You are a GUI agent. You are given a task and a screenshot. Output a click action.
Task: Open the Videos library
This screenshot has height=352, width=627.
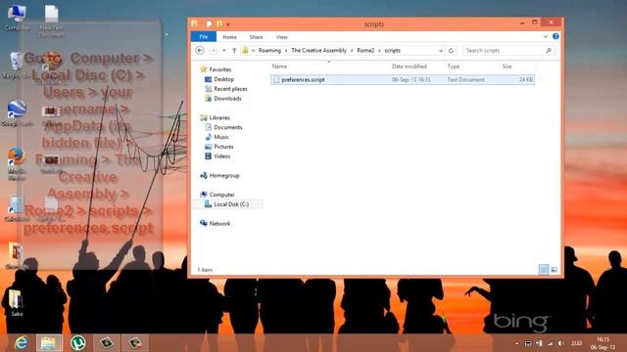pyautogui.click(x=222, y=156)
